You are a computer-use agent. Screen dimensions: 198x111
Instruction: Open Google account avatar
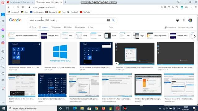click(190, 20)
